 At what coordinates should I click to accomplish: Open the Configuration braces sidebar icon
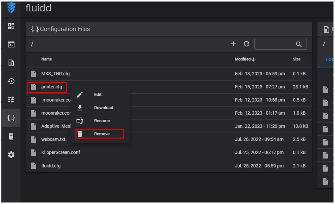11,118
